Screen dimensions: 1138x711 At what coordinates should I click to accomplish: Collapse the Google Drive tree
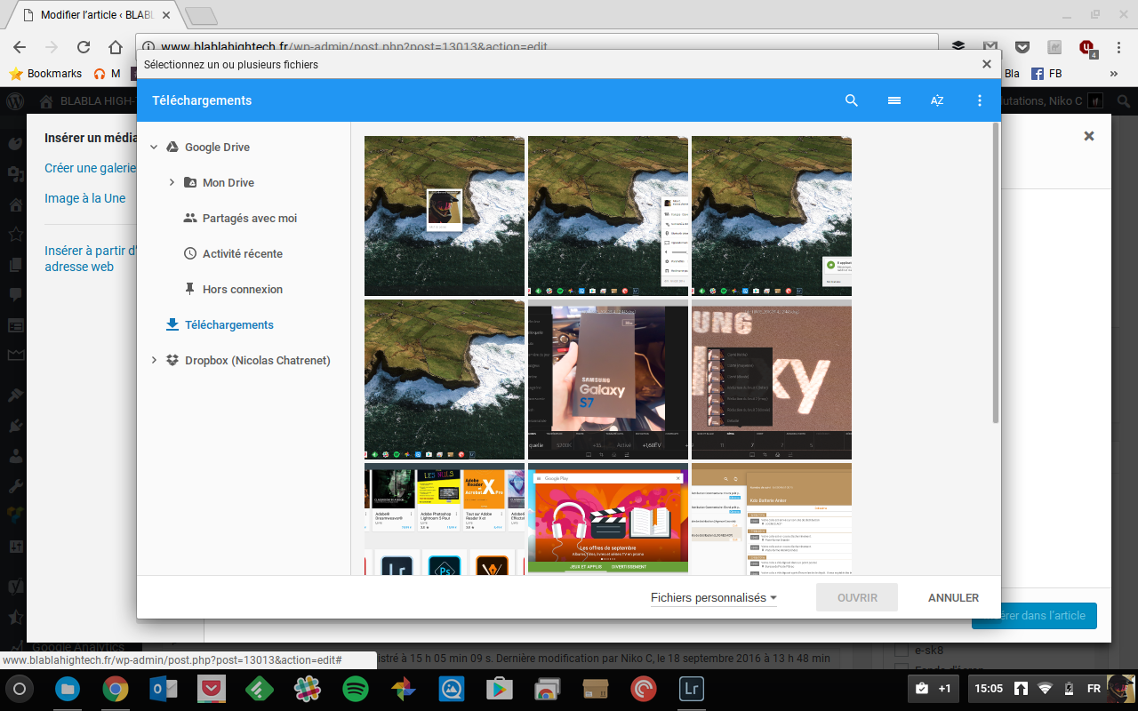coord(154,148)
